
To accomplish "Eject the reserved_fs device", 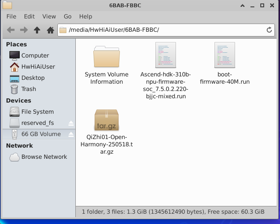I will [x=71, y=123].
